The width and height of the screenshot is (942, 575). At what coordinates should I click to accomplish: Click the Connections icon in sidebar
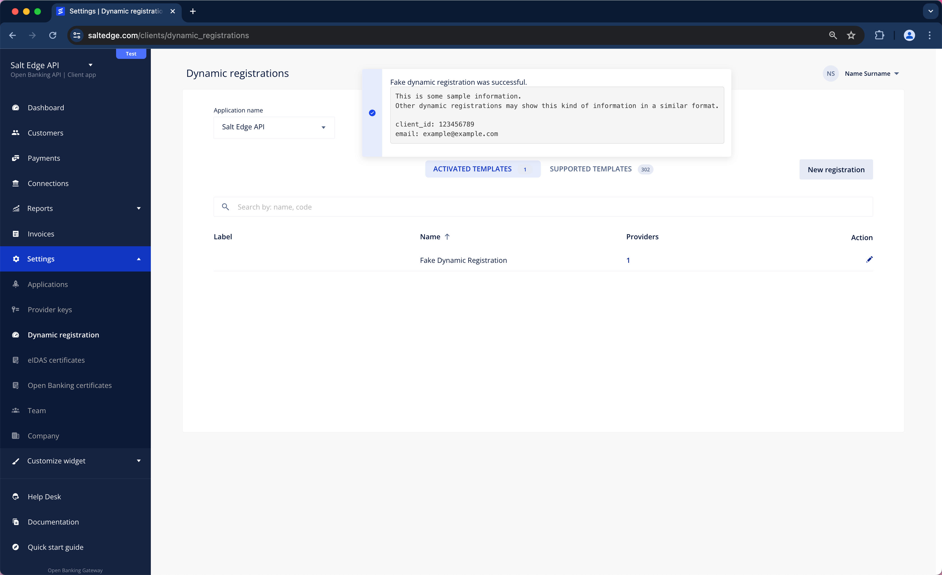tap(16, 183)
